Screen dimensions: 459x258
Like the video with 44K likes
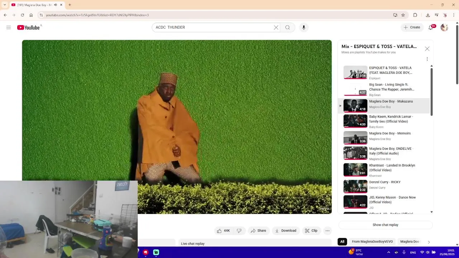(x=223, y=231)
